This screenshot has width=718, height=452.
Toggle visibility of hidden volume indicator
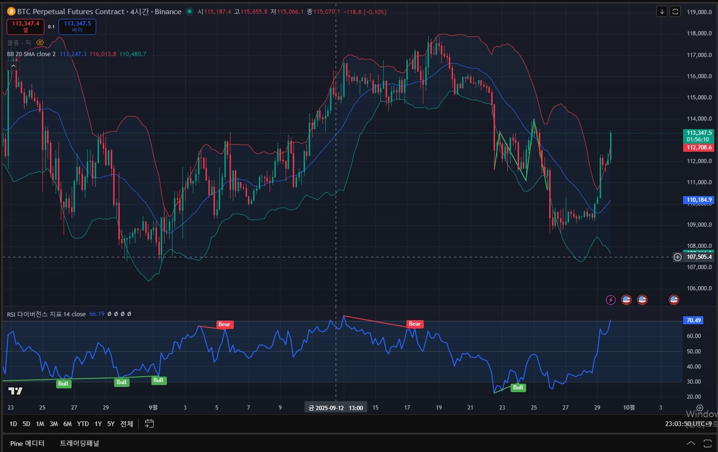[40, 42]
